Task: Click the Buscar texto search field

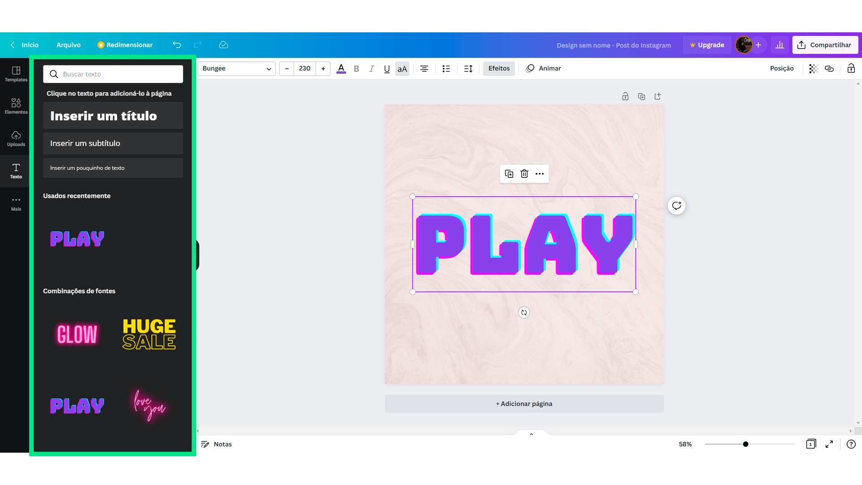Action: coord(113,74)
